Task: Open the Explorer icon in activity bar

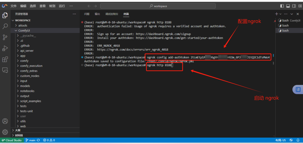Action: click(5, 16)
